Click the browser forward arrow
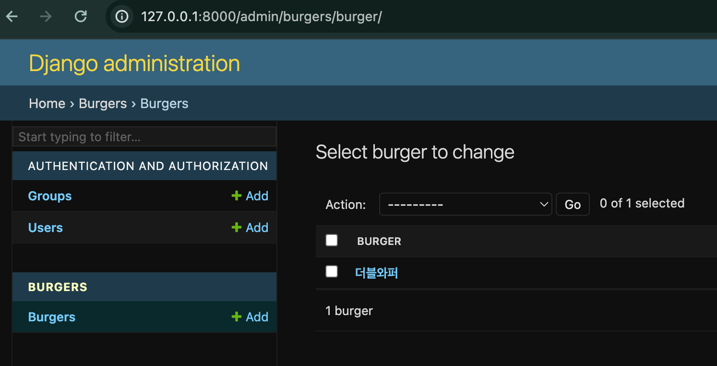 [x=46, y=17]
